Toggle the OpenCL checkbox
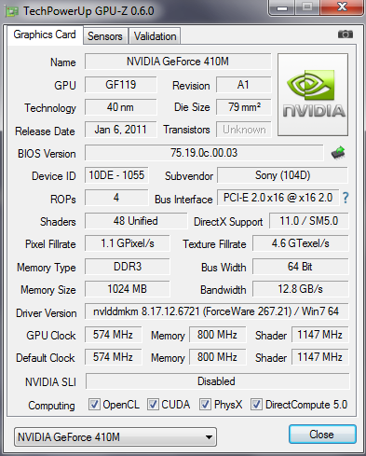The width and height of the screenshot is (366, 456). [94, 405]
